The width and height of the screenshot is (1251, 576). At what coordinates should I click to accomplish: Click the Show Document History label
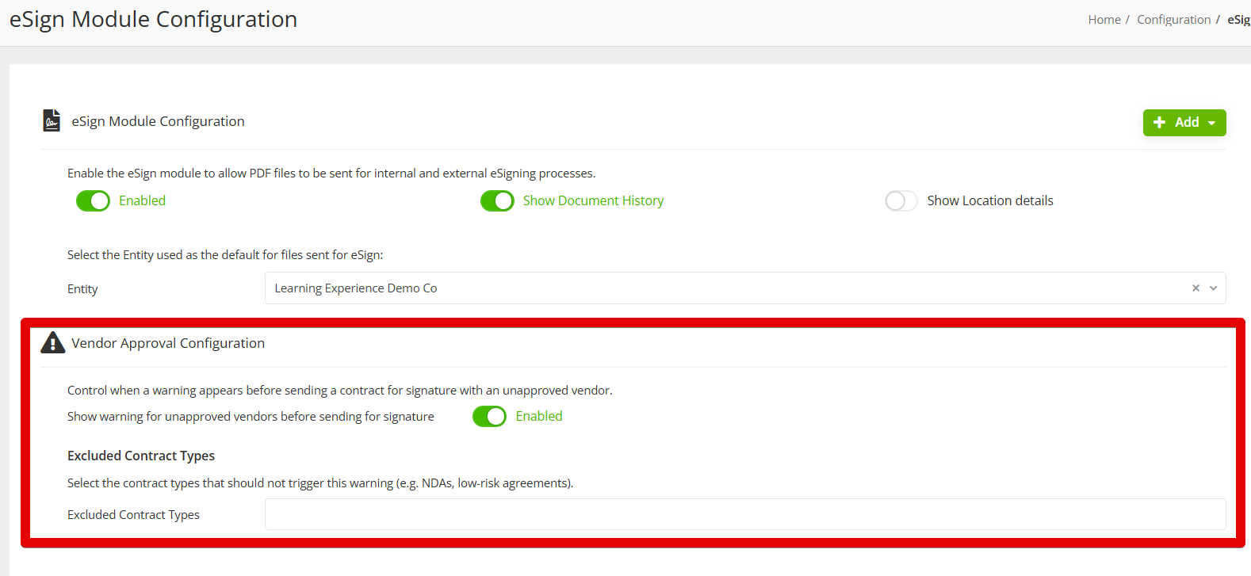[593, 201]
